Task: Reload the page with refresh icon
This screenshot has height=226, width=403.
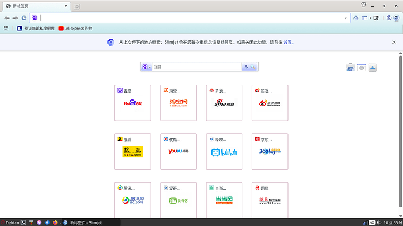Action: 24,18
